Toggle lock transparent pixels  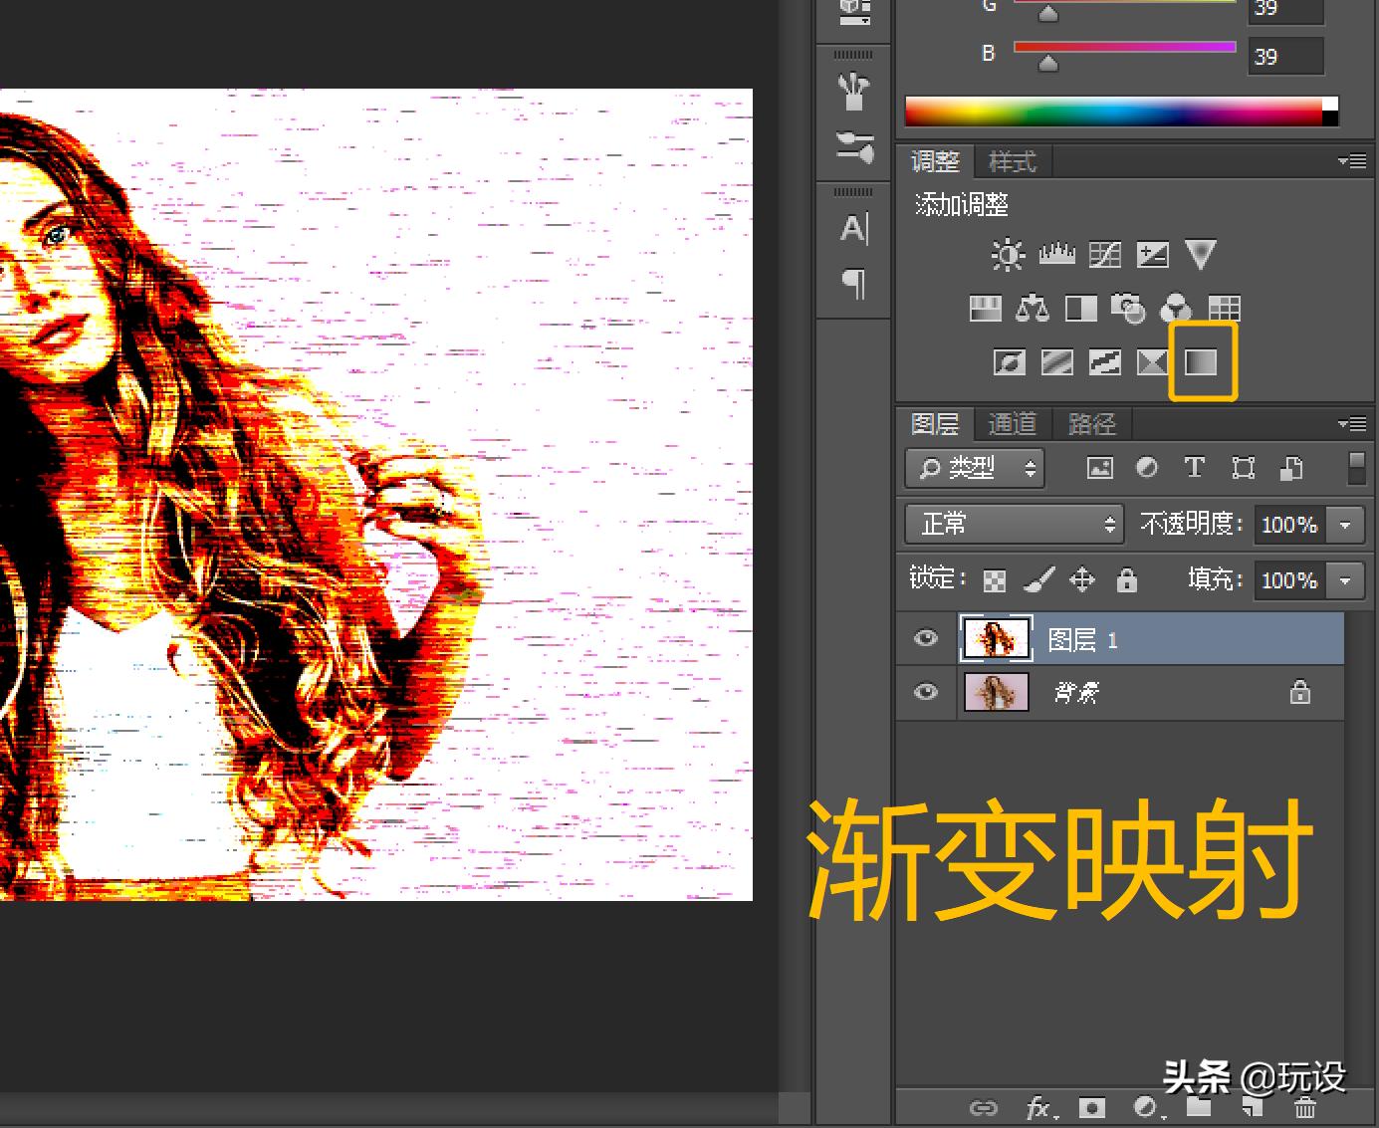point(995,580)
